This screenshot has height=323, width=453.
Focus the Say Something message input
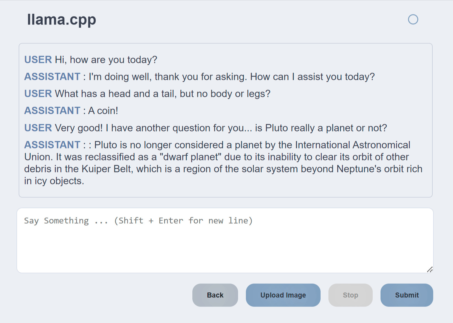pyautogui.click(x=225, y=240)
